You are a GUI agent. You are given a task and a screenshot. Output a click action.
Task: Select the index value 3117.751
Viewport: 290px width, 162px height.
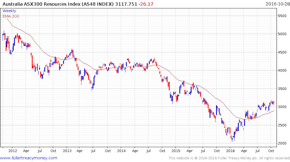[126, 4]
